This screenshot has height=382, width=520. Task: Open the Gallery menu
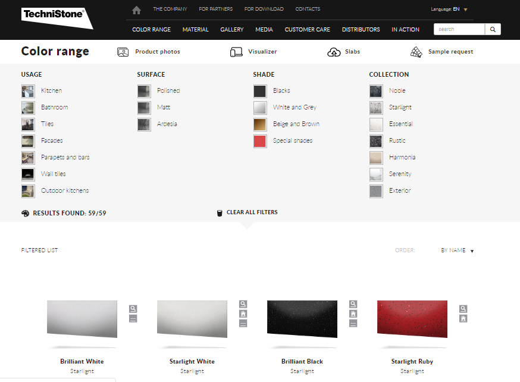(x=232, y=30)
